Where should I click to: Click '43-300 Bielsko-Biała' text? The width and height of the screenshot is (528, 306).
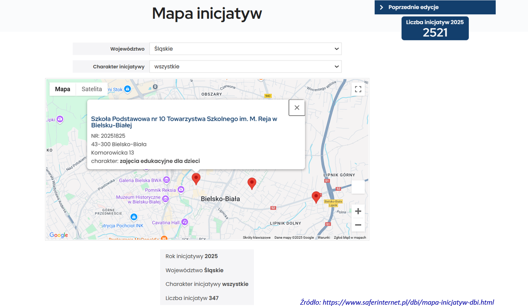119,144
